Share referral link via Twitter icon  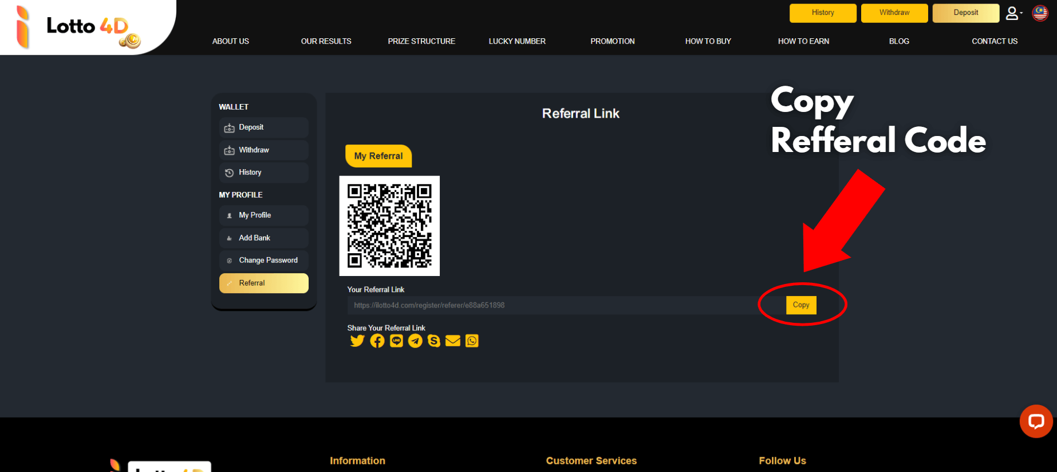click(357, 341)
